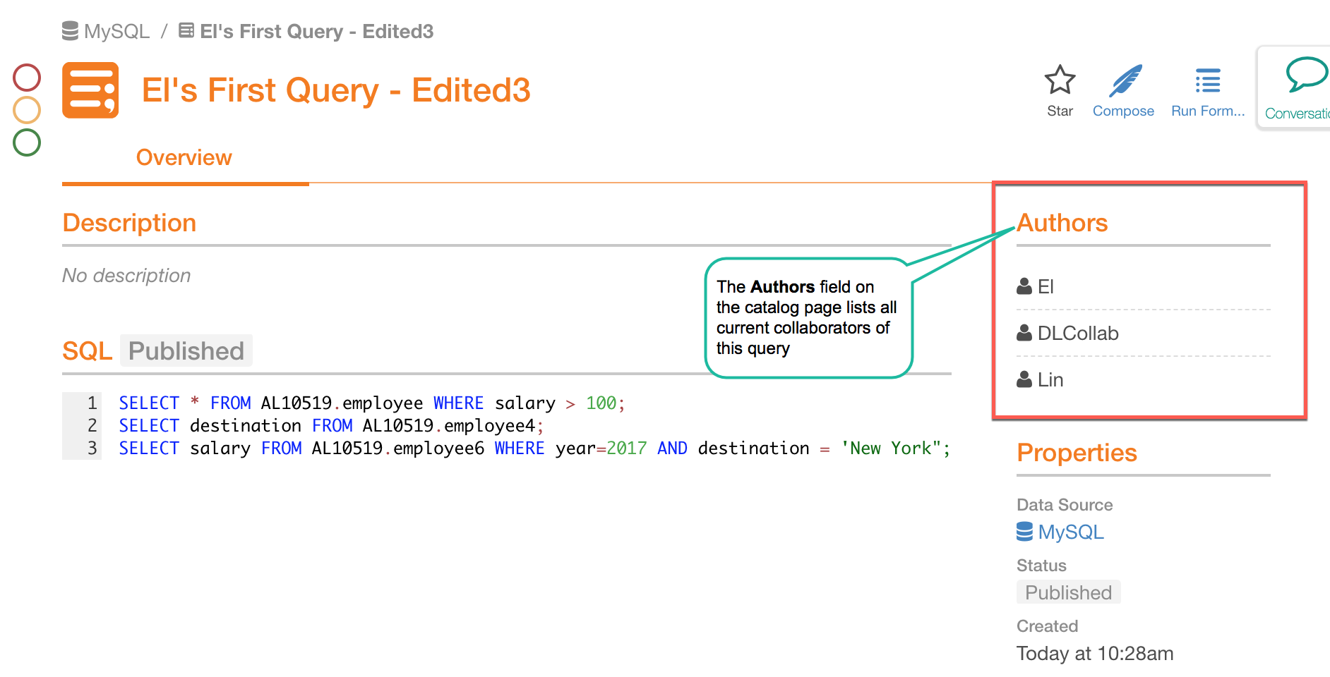Open the MySQL data source link
The height and width of the screenshot is (677, 1330).
(1071, 532)
